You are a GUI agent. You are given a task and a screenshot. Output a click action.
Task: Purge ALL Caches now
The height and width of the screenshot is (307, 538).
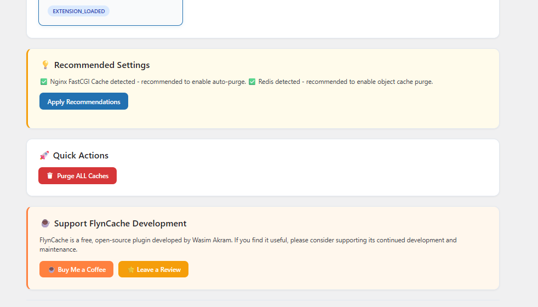tap(78, 175)
